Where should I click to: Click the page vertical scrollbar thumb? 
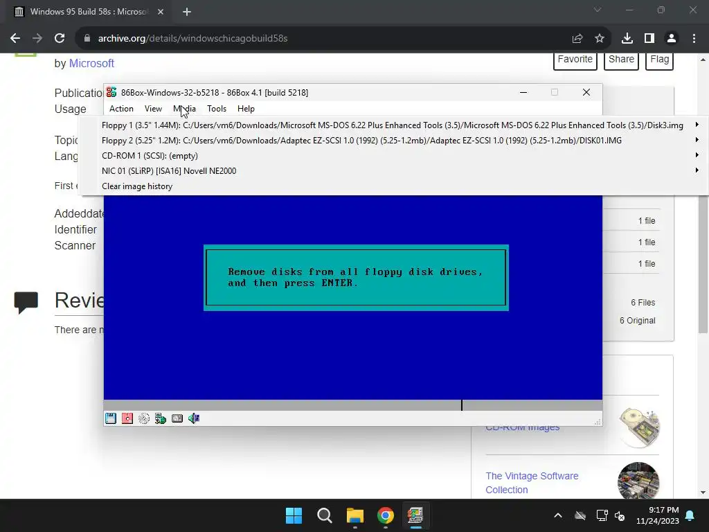click(x=703, y=199)
